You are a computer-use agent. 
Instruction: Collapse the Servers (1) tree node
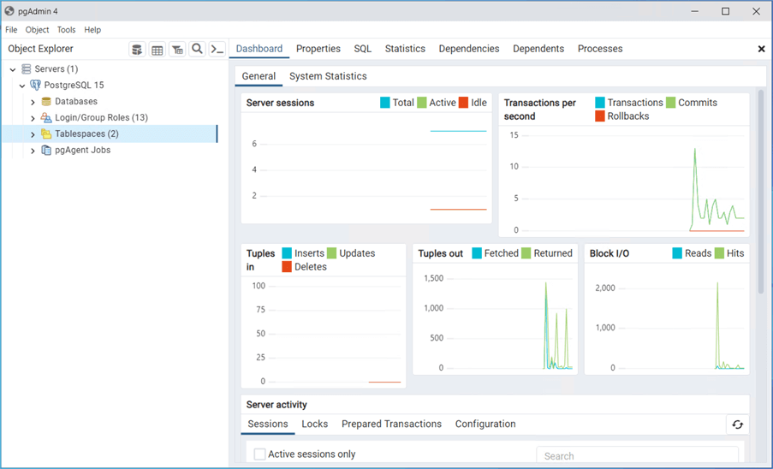pyautogui.click(x=13, y=69)
